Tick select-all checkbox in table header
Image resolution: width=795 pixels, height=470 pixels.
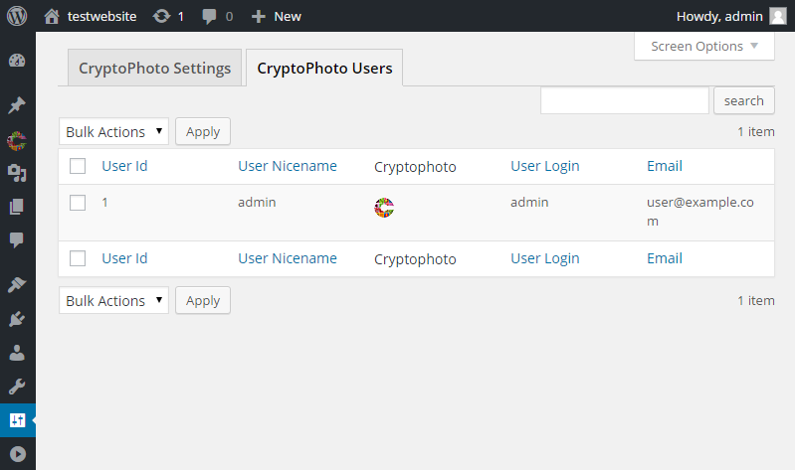(78, 166)
